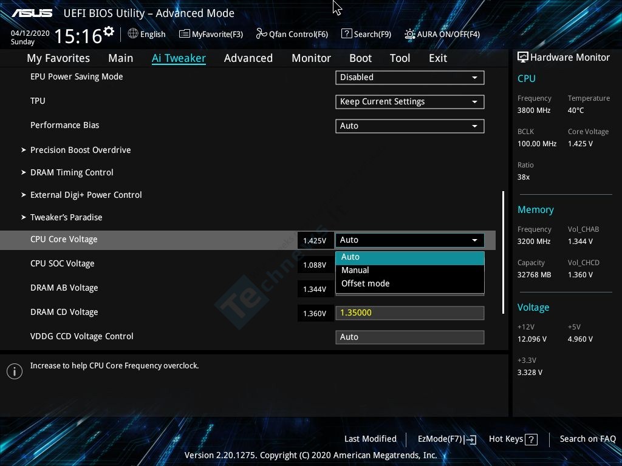Viewport: 622px width, 466px height.
Task: Click the MyFavorite list icon
Action: (x=185, y=34)
